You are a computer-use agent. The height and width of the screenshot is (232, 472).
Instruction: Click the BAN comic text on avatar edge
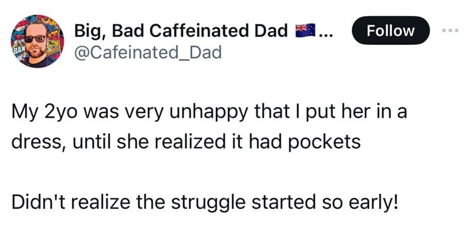pos(17,51)
